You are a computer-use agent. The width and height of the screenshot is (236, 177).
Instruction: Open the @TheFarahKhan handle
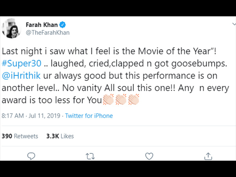48,33
